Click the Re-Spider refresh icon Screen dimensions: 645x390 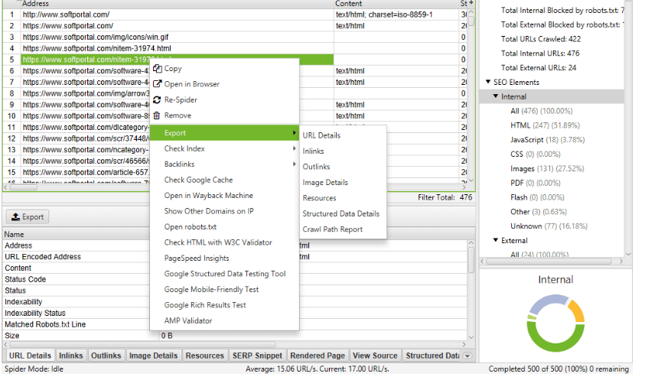157,100
